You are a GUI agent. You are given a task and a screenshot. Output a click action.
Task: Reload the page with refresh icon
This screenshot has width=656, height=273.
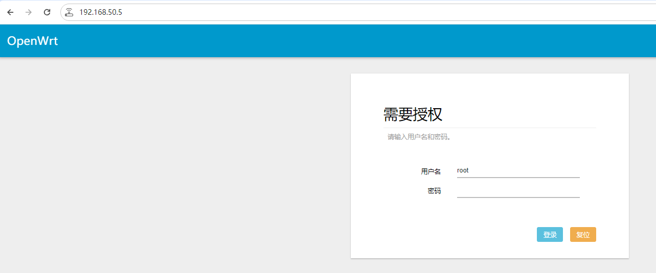click(x=47, y=12)
